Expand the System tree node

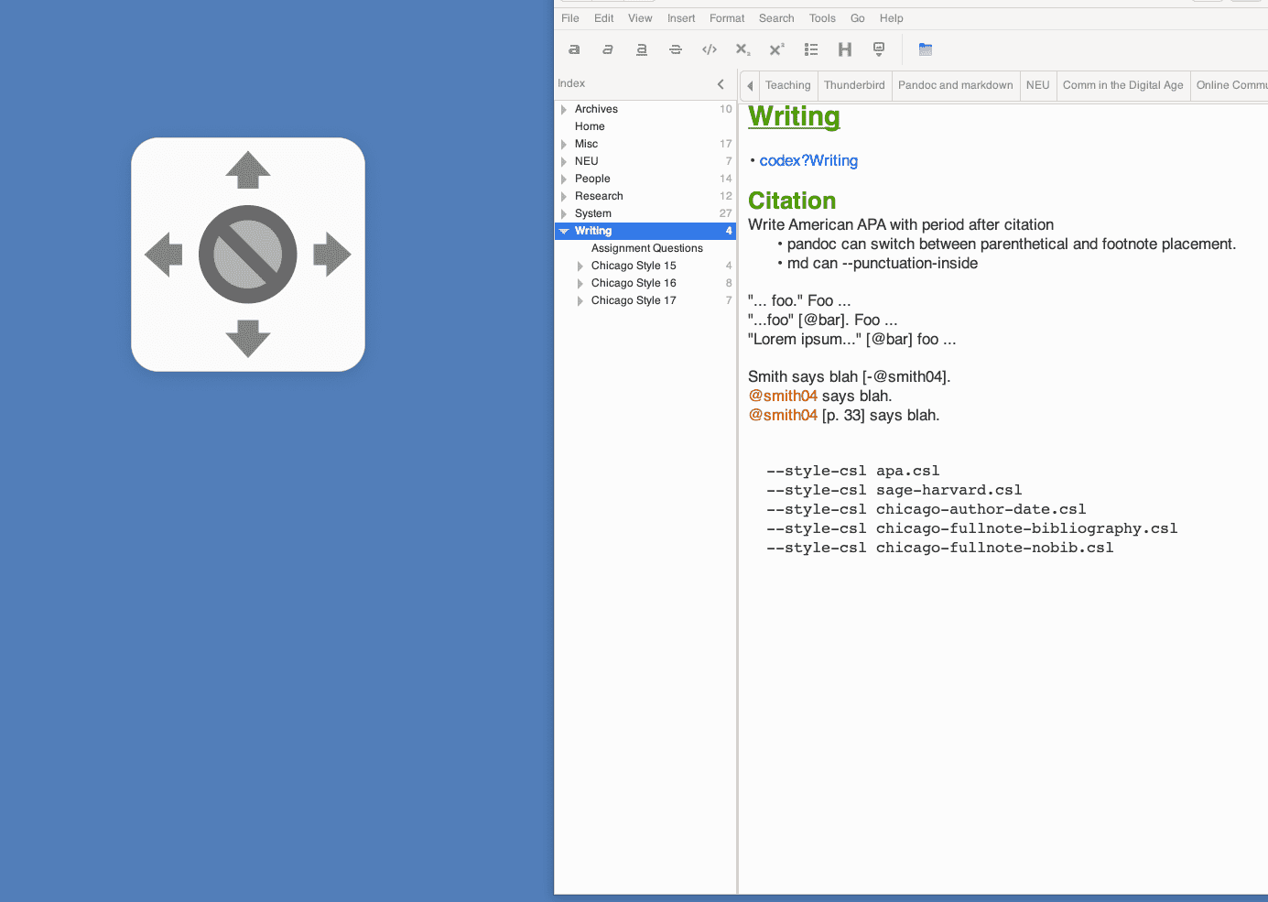point(564,214)
